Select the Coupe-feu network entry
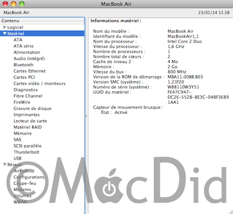This screenshot has width=233, height=214. (x=25, y=183)
